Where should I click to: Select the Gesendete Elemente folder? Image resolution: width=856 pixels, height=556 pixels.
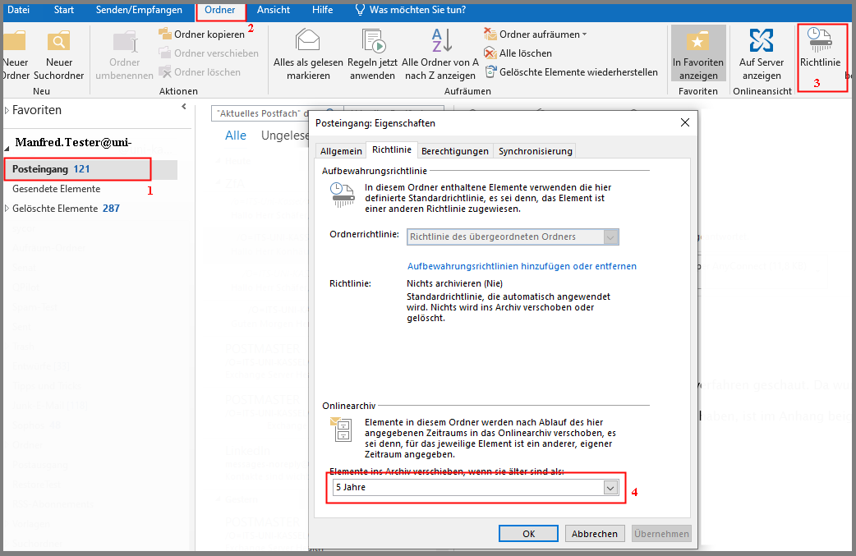[56, 189]
